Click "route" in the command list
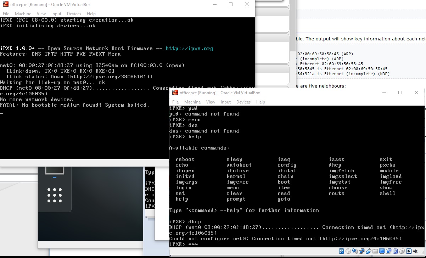The width and height of the screenshot is (426, 258). (336, 193)
